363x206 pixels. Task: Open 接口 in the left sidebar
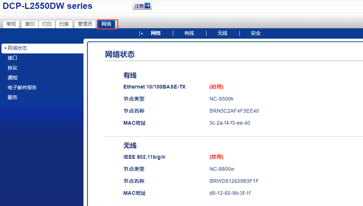[13, 58]
